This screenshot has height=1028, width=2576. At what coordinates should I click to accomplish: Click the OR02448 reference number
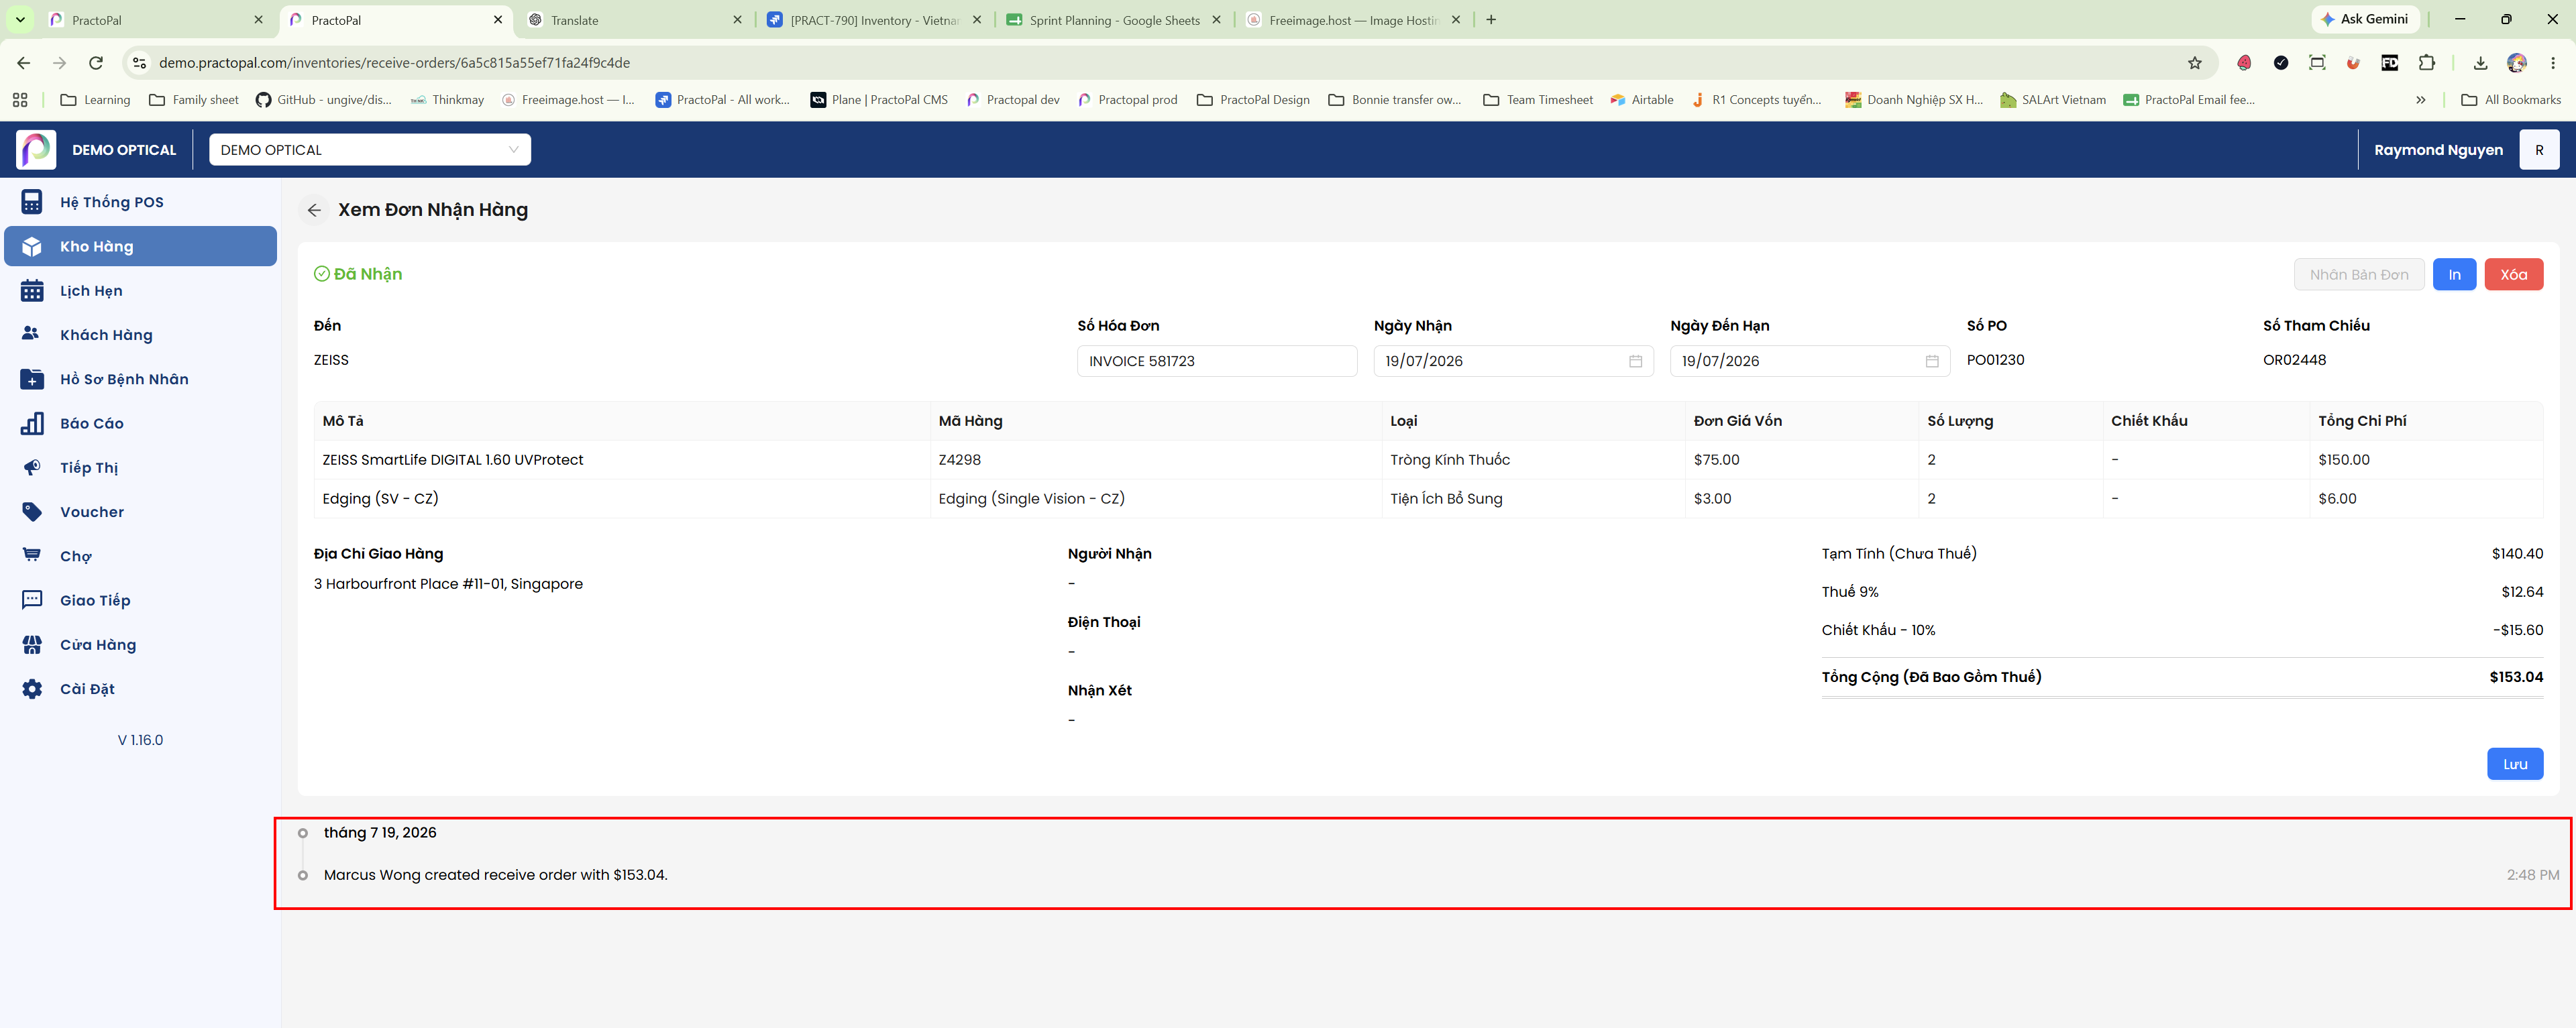point(2294,360)
